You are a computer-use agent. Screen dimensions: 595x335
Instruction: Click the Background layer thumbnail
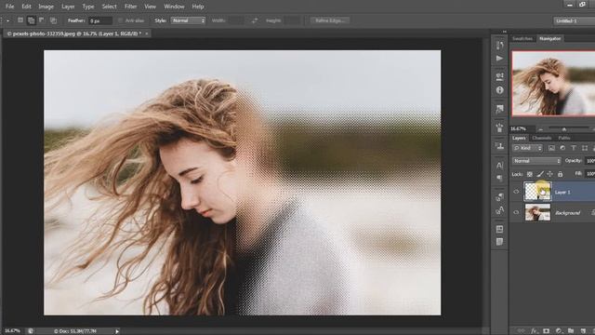click(x=537, y=212)
